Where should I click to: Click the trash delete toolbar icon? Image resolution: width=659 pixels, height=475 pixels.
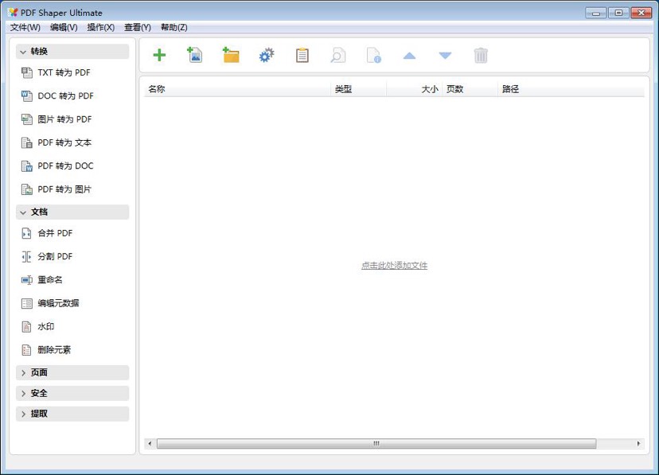pyautogui.click(x=481, y=56)
